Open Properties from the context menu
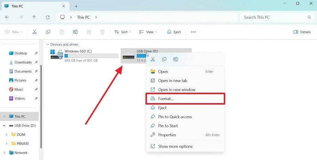The height and width of the screenshot is (160, 317). pyautogui.click(x=185, y=135)
